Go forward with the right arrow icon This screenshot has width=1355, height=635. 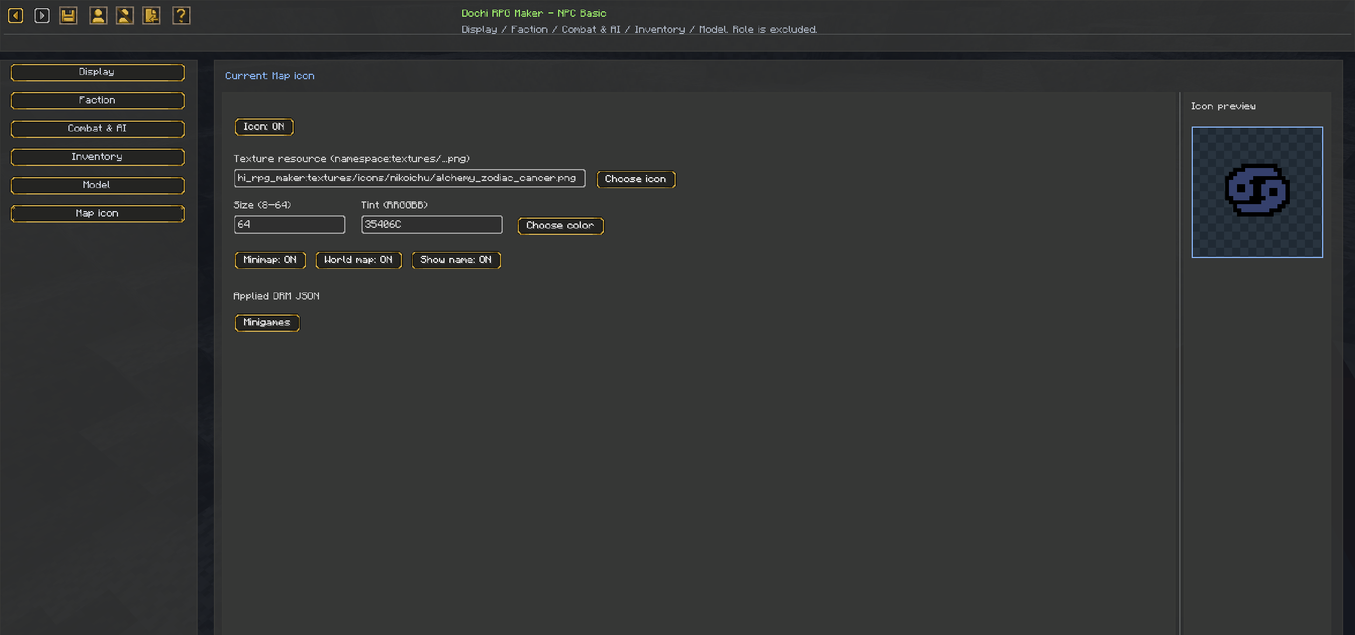point(41,16)
